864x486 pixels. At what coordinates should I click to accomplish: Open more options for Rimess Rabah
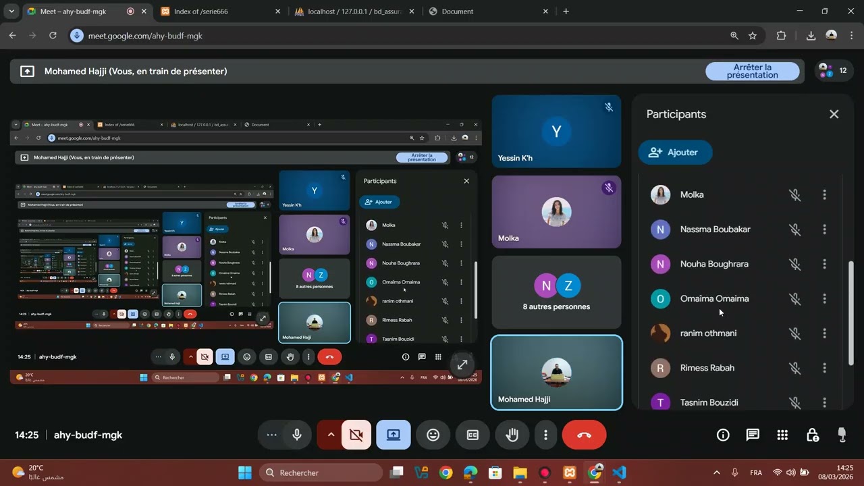pyautogui.click(x=824, y=368)
